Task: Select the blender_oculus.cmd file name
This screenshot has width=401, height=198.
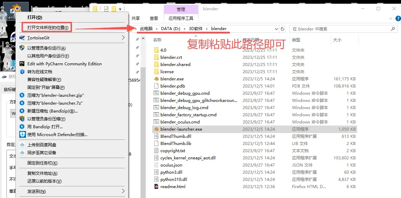Action: click(180, 122)
